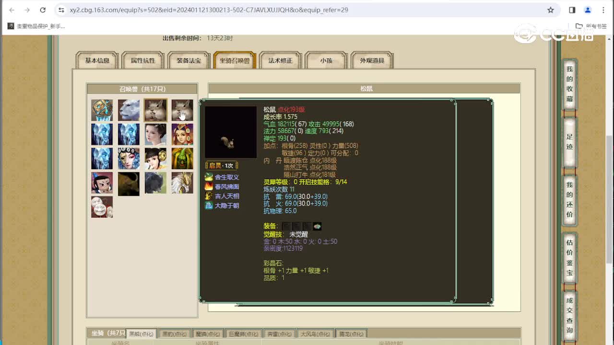614x345 pixels.
Task: Reload the page with the refresh icon
Action: [x=43, y=10]
